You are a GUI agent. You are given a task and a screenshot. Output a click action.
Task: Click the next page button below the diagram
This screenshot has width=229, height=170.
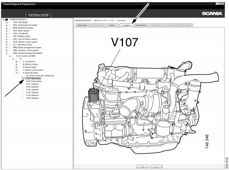(x=156, y=166)
